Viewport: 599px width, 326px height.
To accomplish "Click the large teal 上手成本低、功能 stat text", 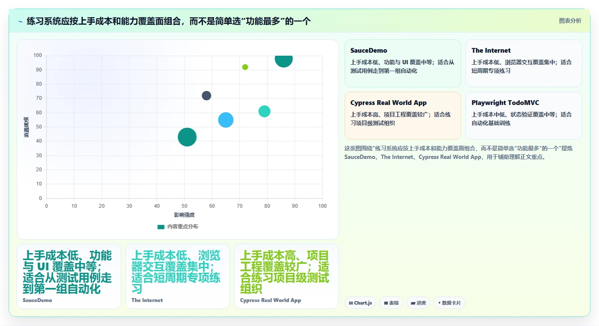I will (x=67, y=272).
